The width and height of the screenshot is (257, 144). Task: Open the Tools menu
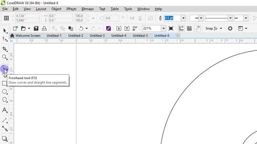point(128,9)
